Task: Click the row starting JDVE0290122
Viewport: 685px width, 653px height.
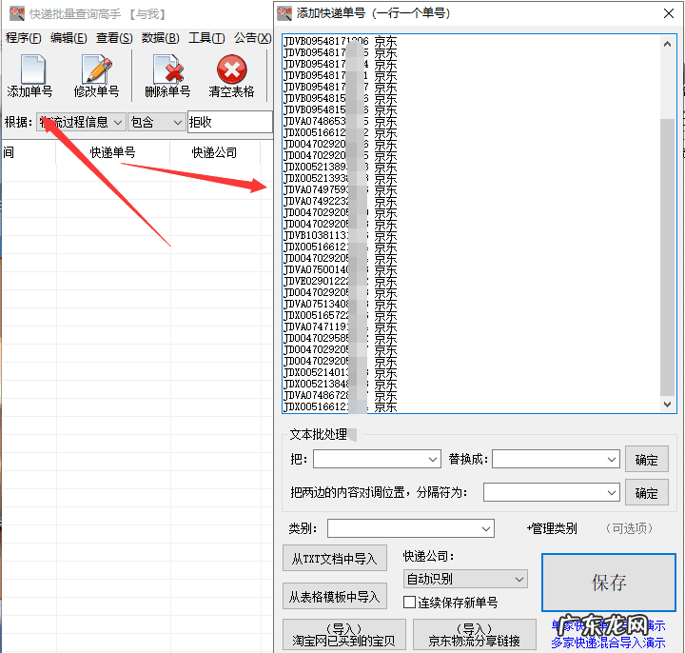Action: pos(341,282)
